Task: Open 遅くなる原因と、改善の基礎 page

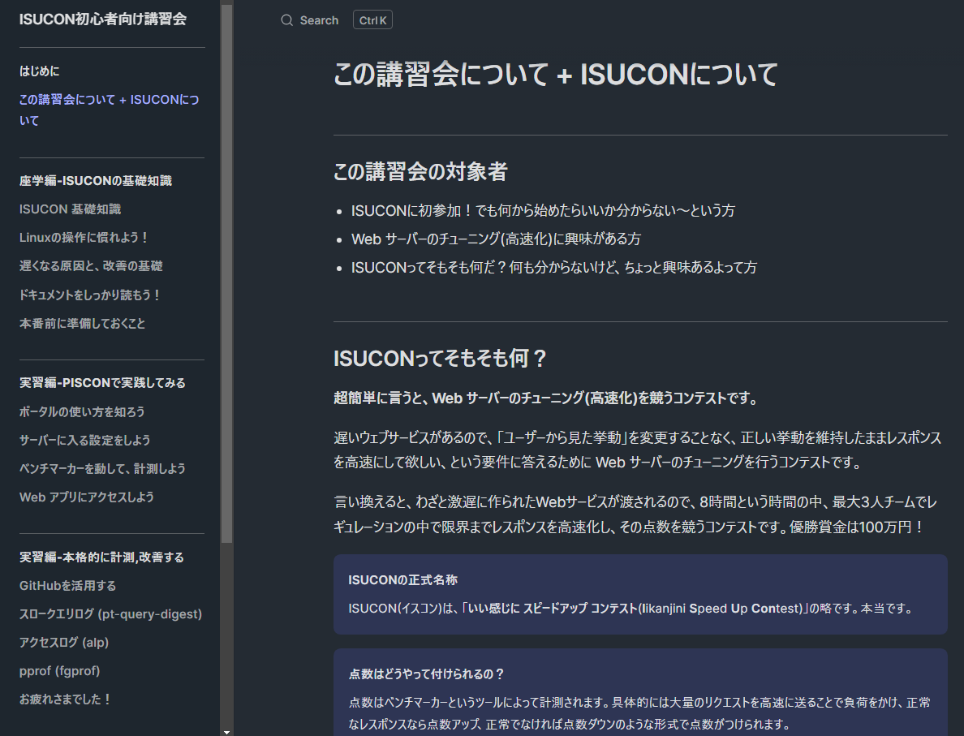Action: tap(91, 265)
